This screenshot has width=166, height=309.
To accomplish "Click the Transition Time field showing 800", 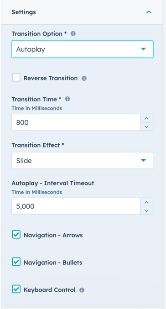I will (x=76, y=122).
